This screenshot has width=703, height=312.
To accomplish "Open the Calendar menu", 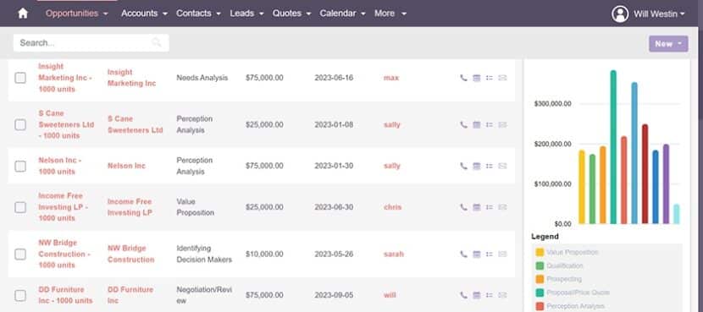I will [342, 14].
